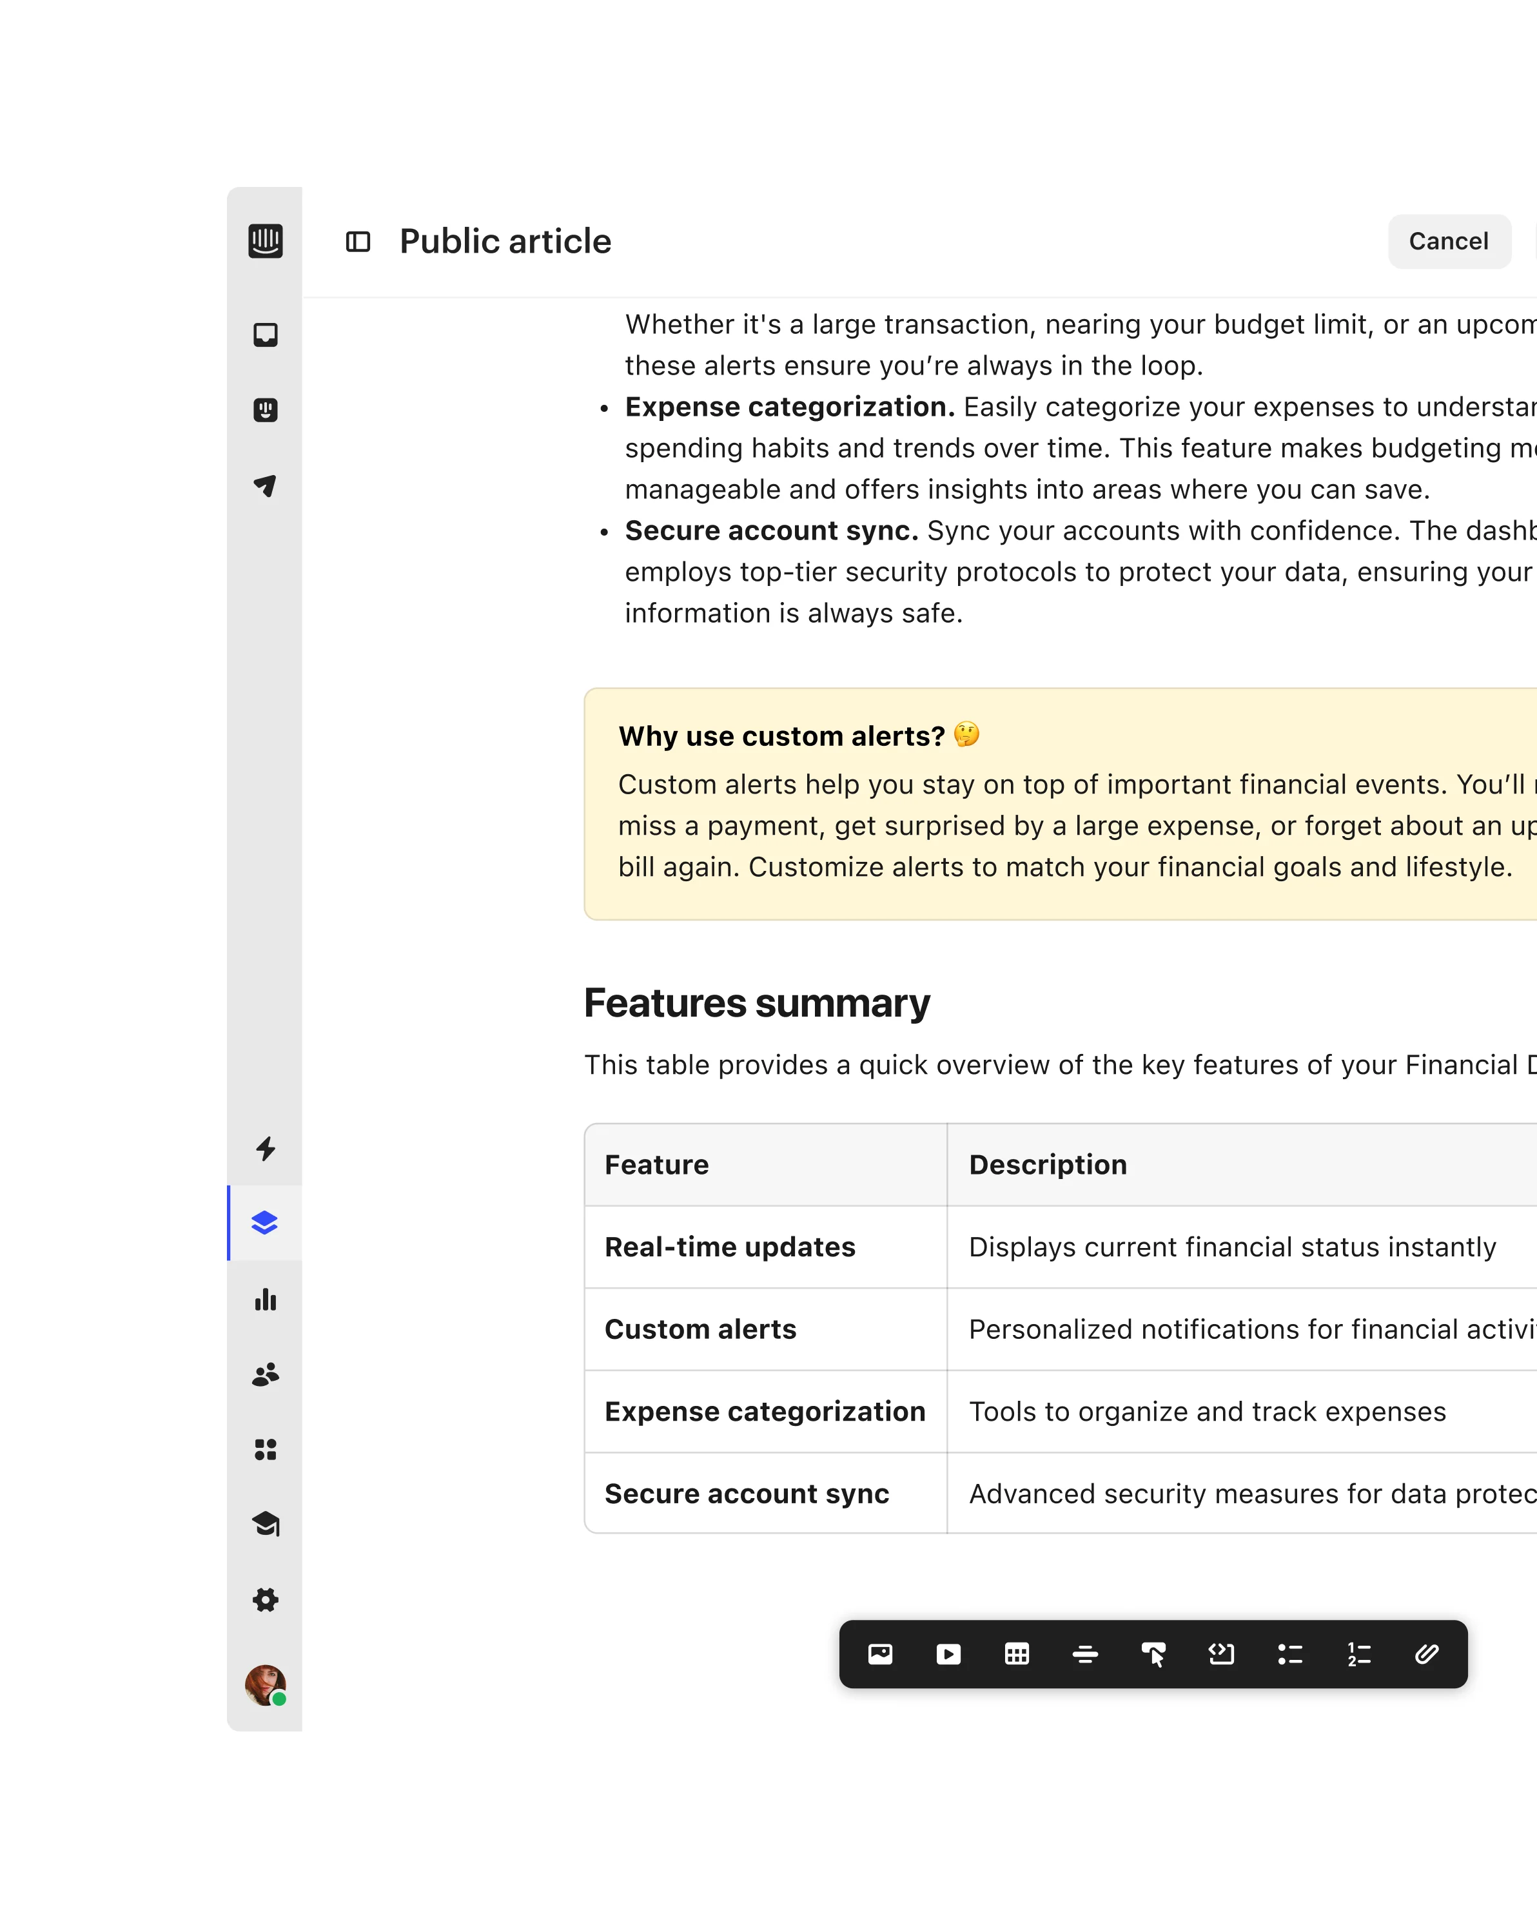This screenshot has width=1537, height=1921.
Task: Open the Reports bar chart icon
Action: click(x=264, y=1299)
